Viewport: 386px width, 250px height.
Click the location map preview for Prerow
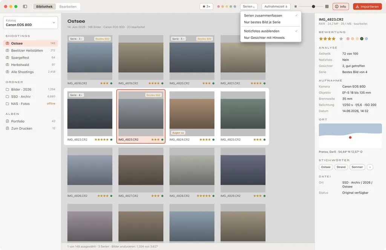tap(350, 136)
